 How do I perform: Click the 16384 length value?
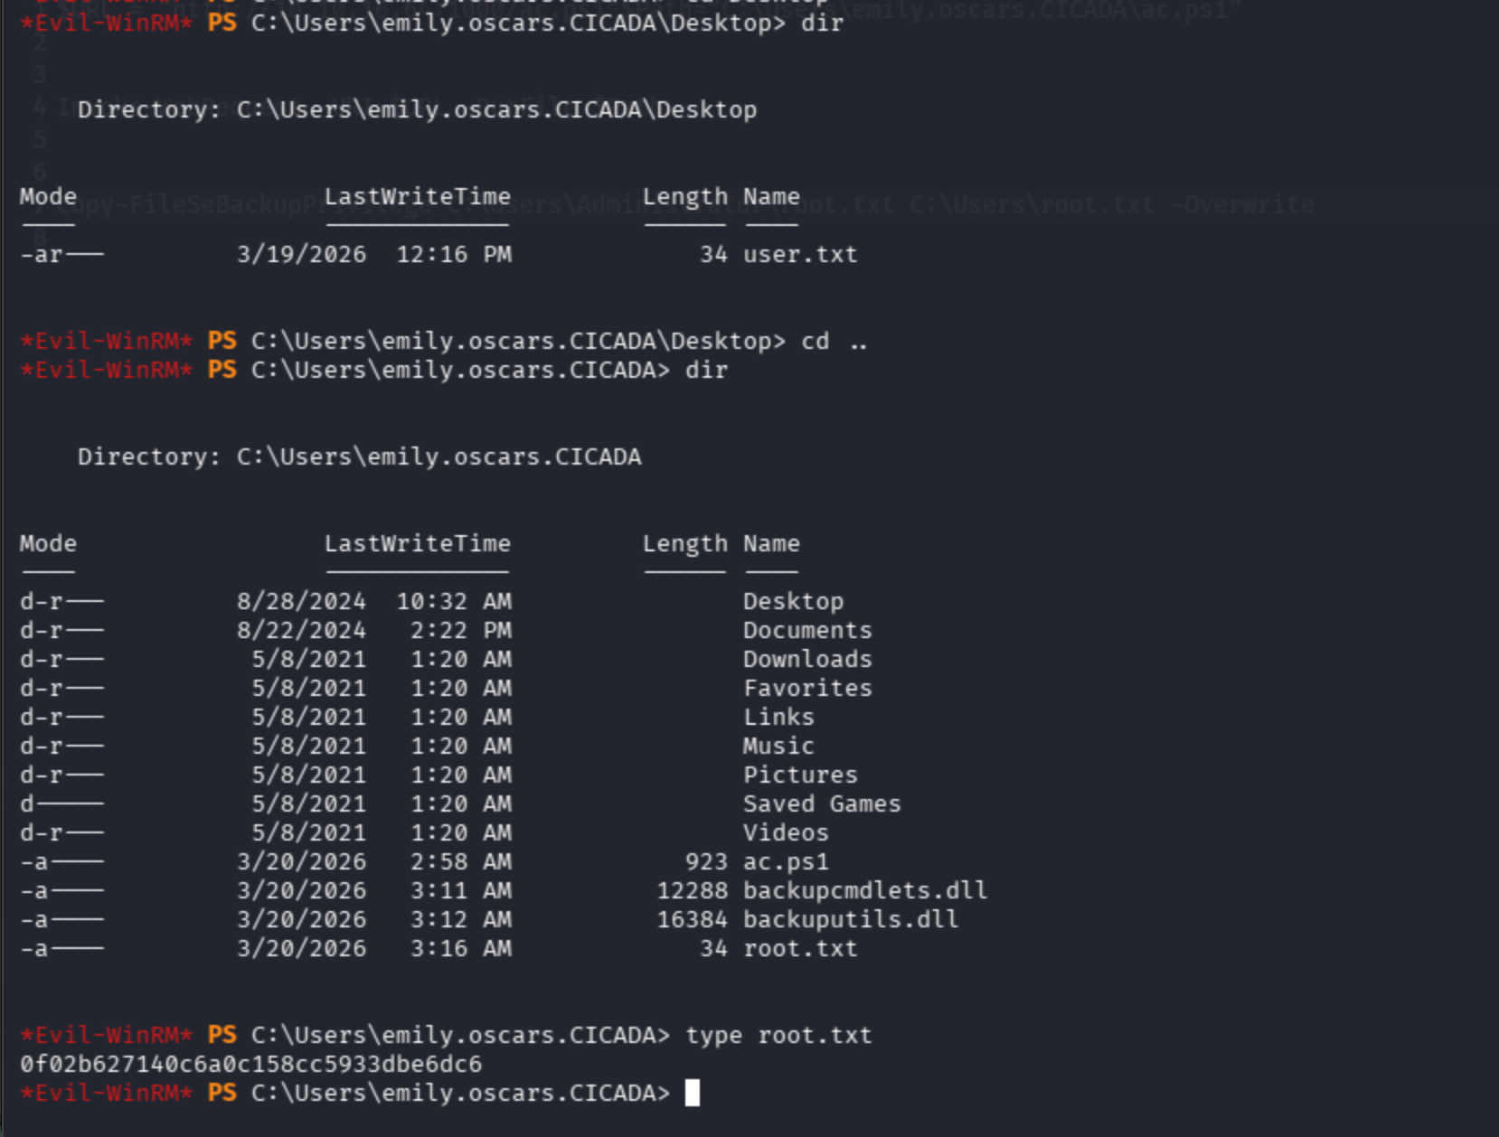[x=692, y=919]
